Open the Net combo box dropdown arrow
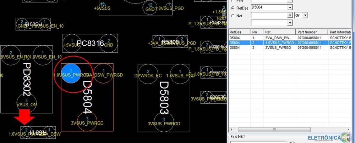This screenshot has width=355, height=143. (290, 16)
